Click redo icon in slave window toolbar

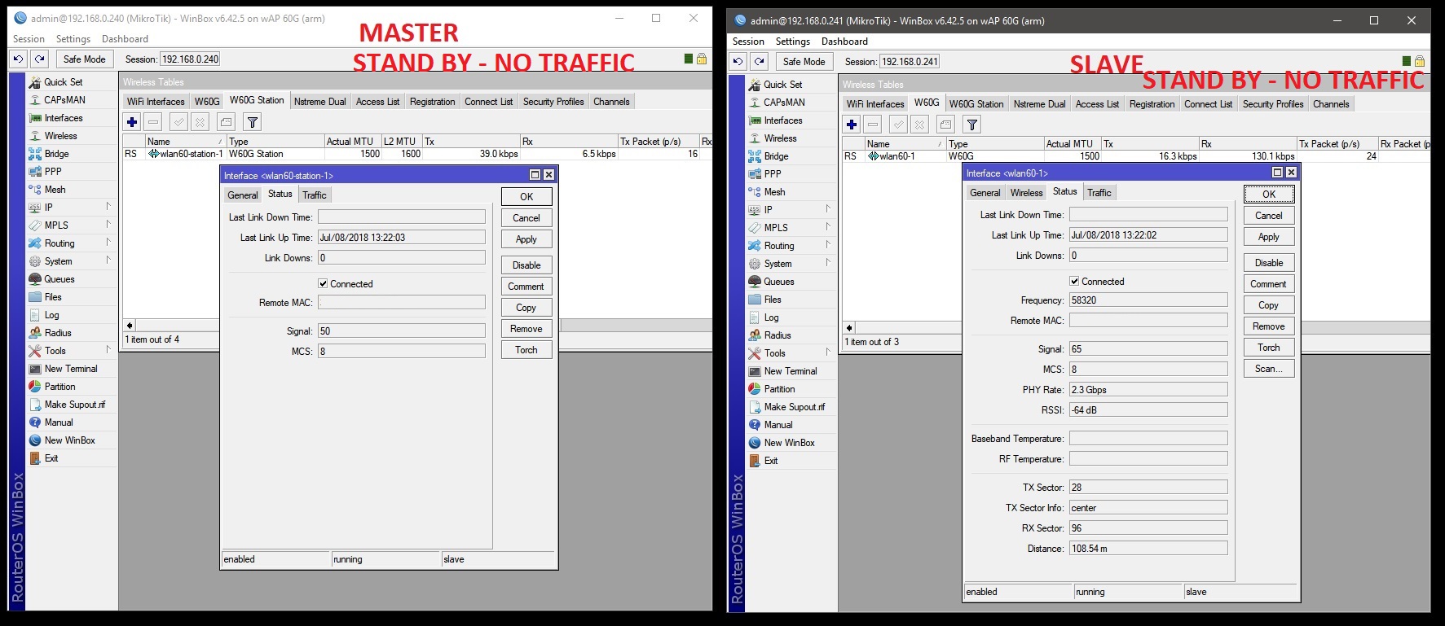[759, 61]
